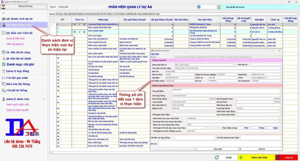
Task: Open Biên bản Hệ thống
Action: coord(18,84)
